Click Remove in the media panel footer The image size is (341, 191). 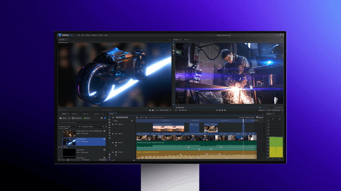coord(86,160)
